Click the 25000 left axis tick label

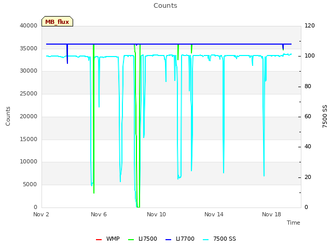coord(29,93)
